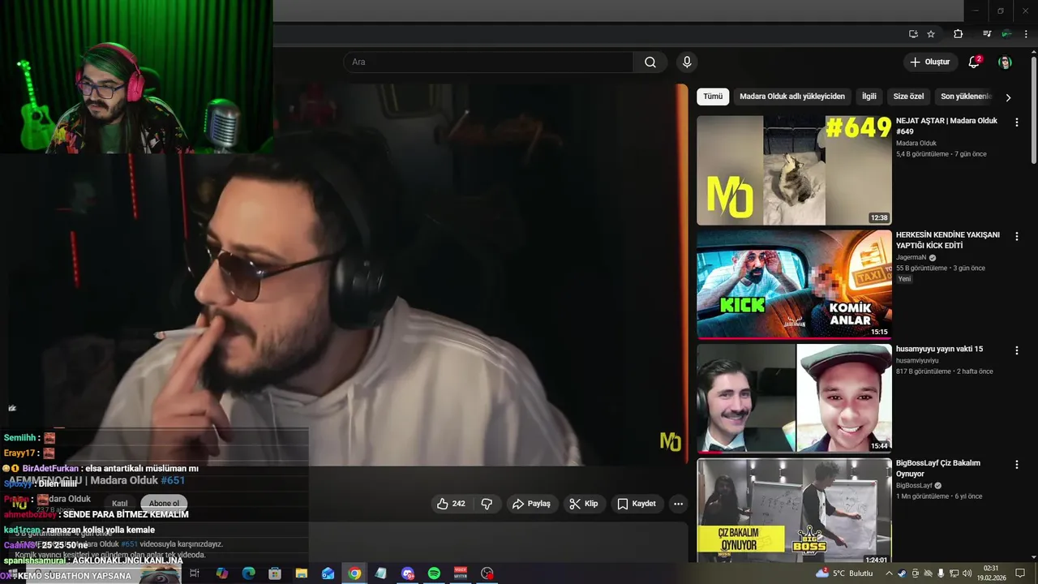The width and height of the screenshot is (1038, 584).
Task: Open the Çiz Bakalım Oynuyor thumbnail
Action: click(794, 512)
